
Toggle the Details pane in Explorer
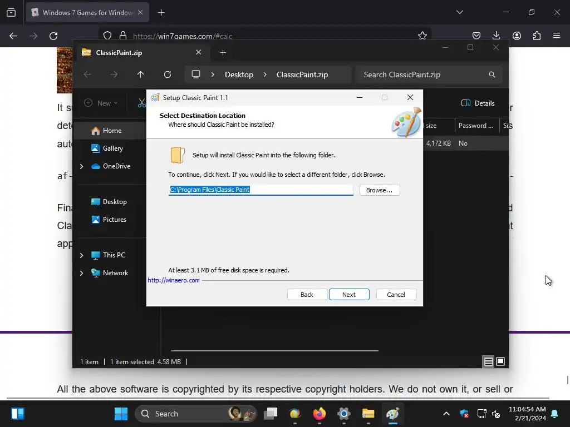click(x=478, y=103)
